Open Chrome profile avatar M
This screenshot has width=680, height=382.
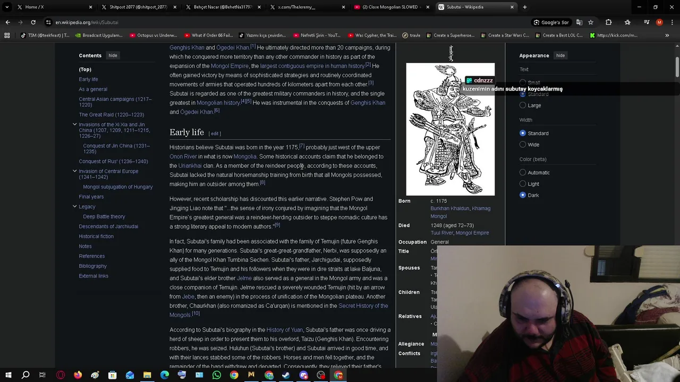pyautogui.click(x=659, y=22)
